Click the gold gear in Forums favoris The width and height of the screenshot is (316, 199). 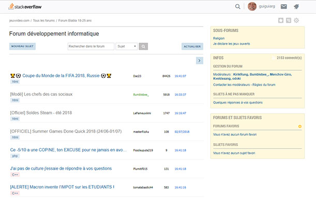click(x=300, y=126)
